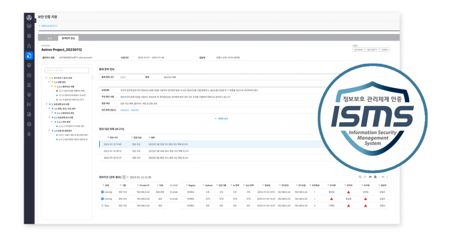Select the active white tab

click(x=68, y=38)
